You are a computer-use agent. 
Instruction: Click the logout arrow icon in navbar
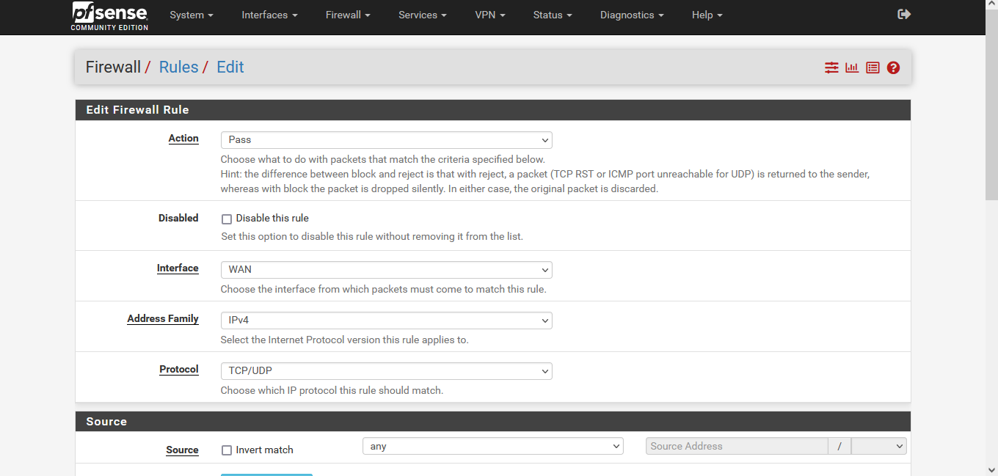[x=904, y=14]
